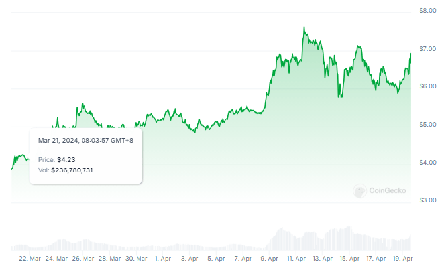Click the 5. Apr date label
The image size is (448, 272).
(x=215, y=258)
